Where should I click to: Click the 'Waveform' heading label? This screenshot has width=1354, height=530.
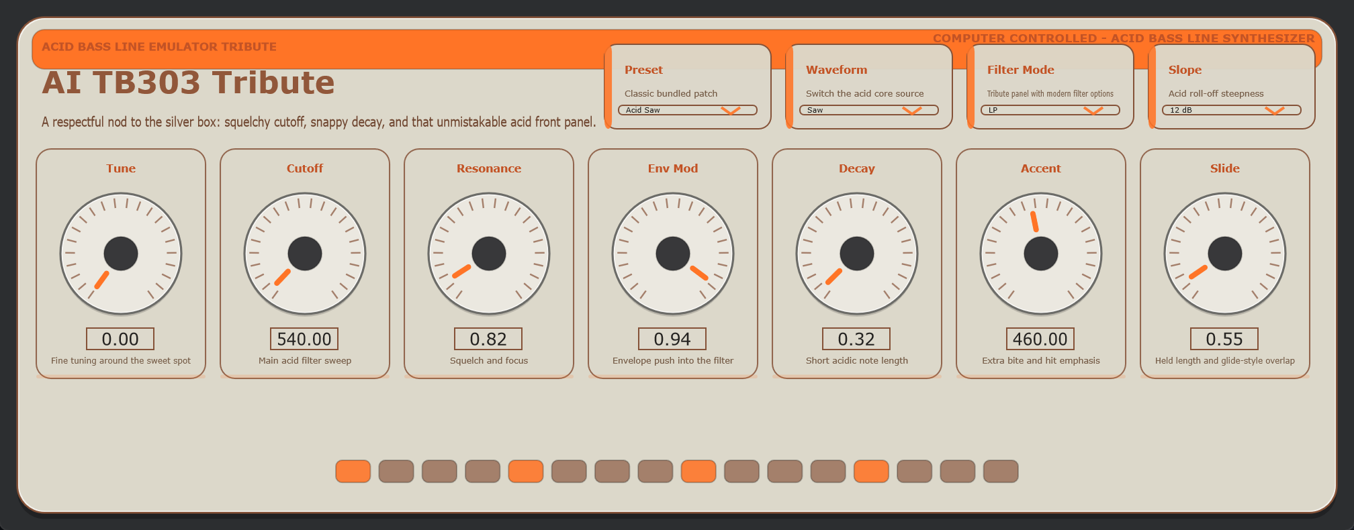pyautogui.click(x=836, y=70)
